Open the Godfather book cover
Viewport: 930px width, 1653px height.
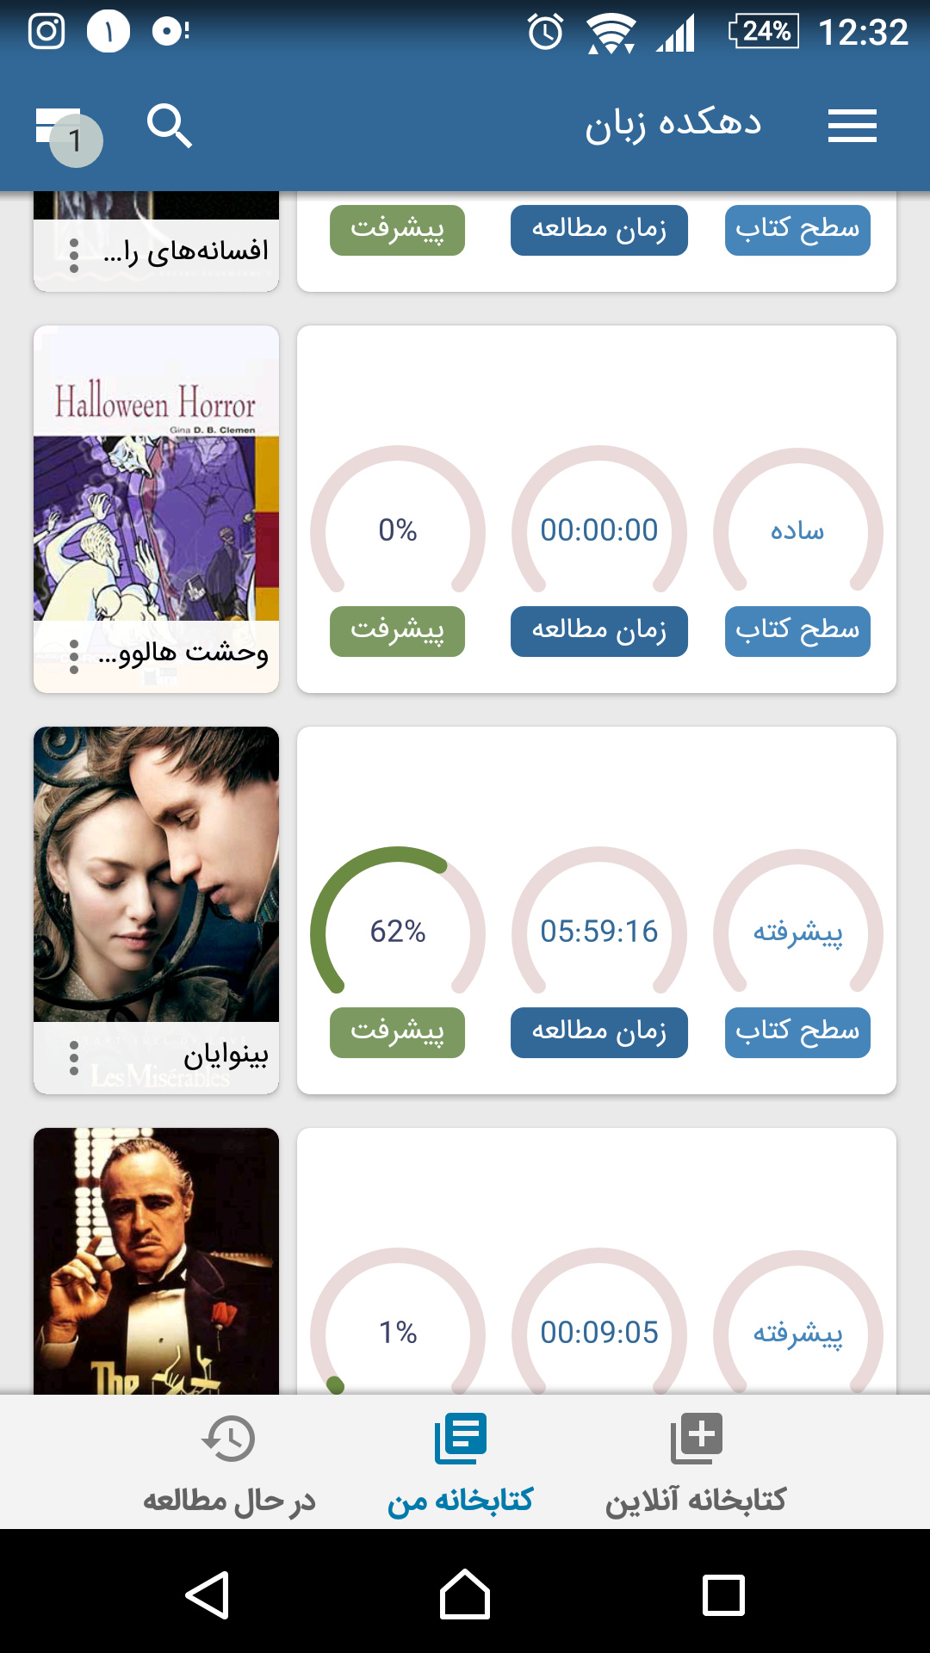(156, 1261)
